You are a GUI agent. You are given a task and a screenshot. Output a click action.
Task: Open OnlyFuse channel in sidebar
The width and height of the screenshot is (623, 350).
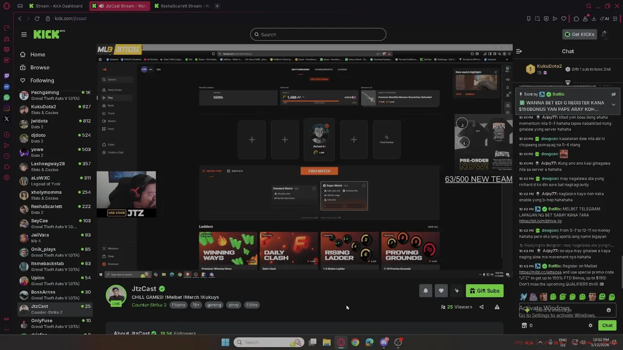[x=55, y=323]
